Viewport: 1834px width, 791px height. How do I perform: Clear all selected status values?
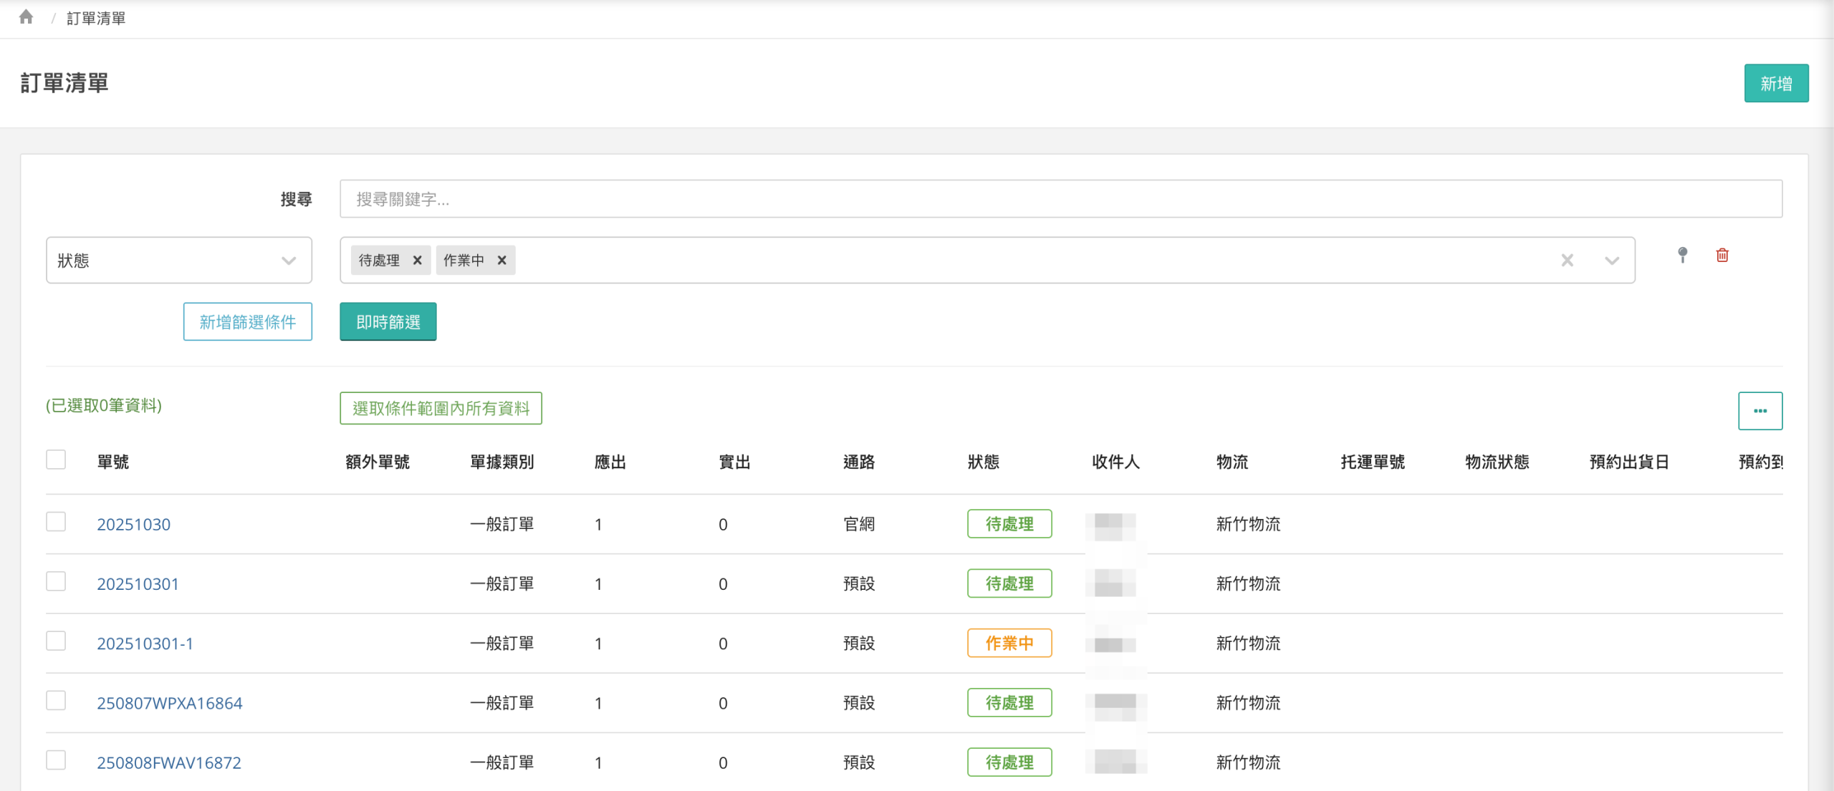1567,261
